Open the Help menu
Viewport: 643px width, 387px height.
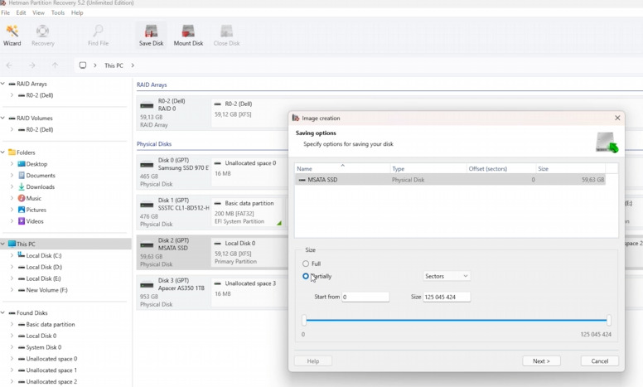point(77,12)
